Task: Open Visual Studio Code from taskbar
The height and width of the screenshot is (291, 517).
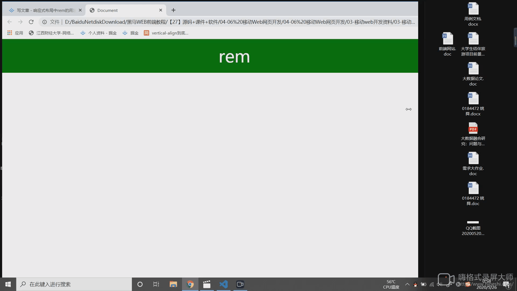Action: pyautogui.click(x=223, y=284)
